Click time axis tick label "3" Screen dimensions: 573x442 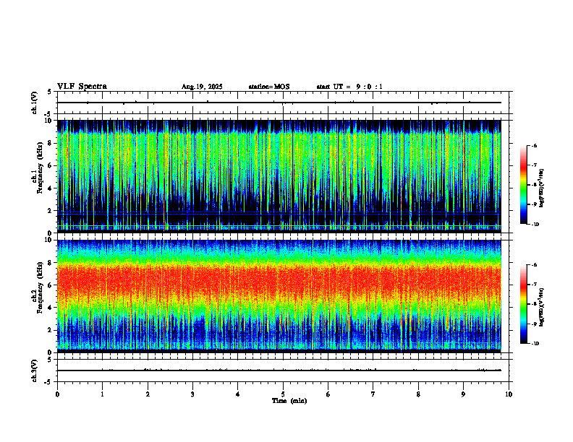click(192, 394)
